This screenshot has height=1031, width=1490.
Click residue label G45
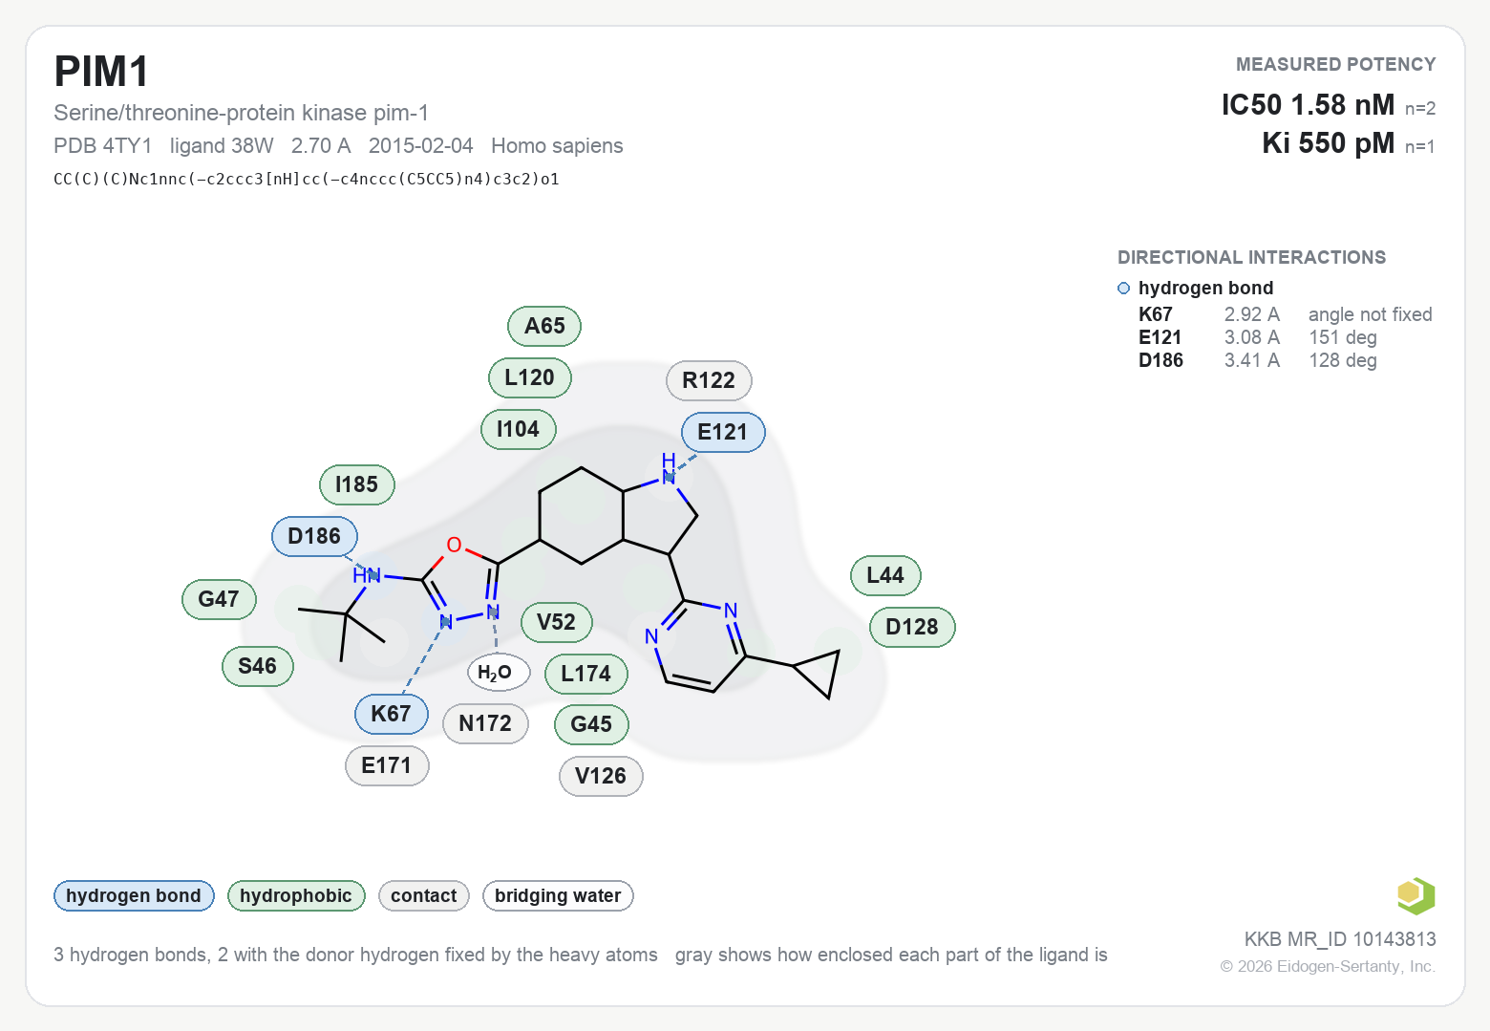[x=591, y=724]
